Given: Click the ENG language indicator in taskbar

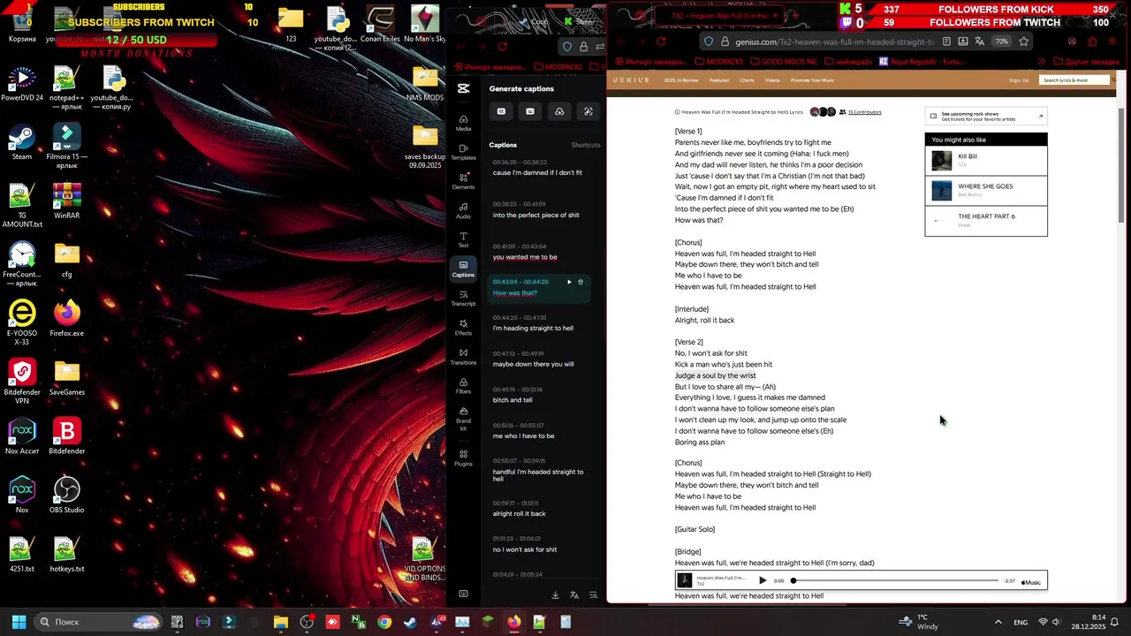Looking at the screenshot, I should (1021, 622).
